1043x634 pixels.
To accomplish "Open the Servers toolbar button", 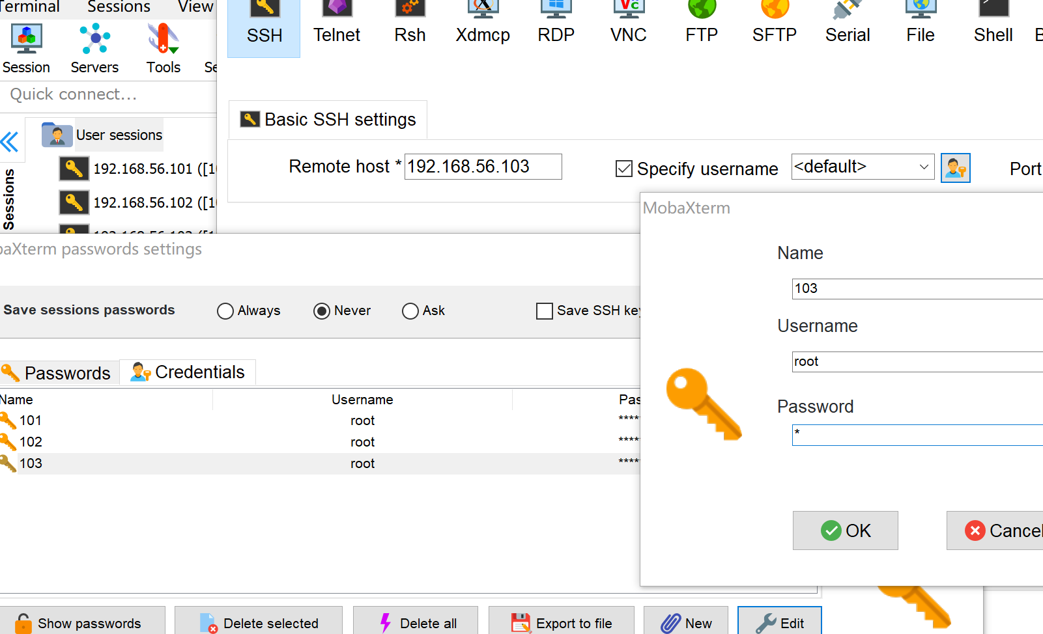I will coord(94,49).
